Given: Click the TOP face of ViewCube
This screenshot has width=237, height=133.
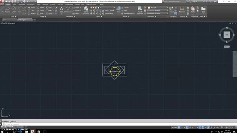Looking at the screenshot, I should pos(227,35).
